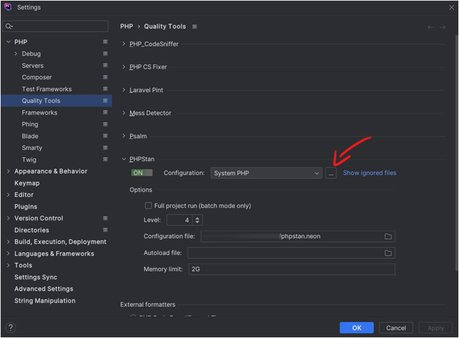Click the project-level icon beside Test Frameworks row
This screenshot has width=459, height=338.
pos(106,89)
